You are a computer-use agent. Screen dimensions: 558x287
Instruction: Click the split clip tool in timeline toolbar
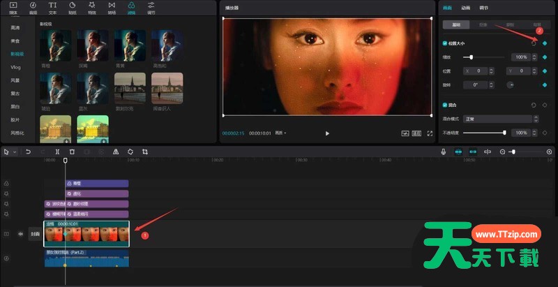point(57,152)
